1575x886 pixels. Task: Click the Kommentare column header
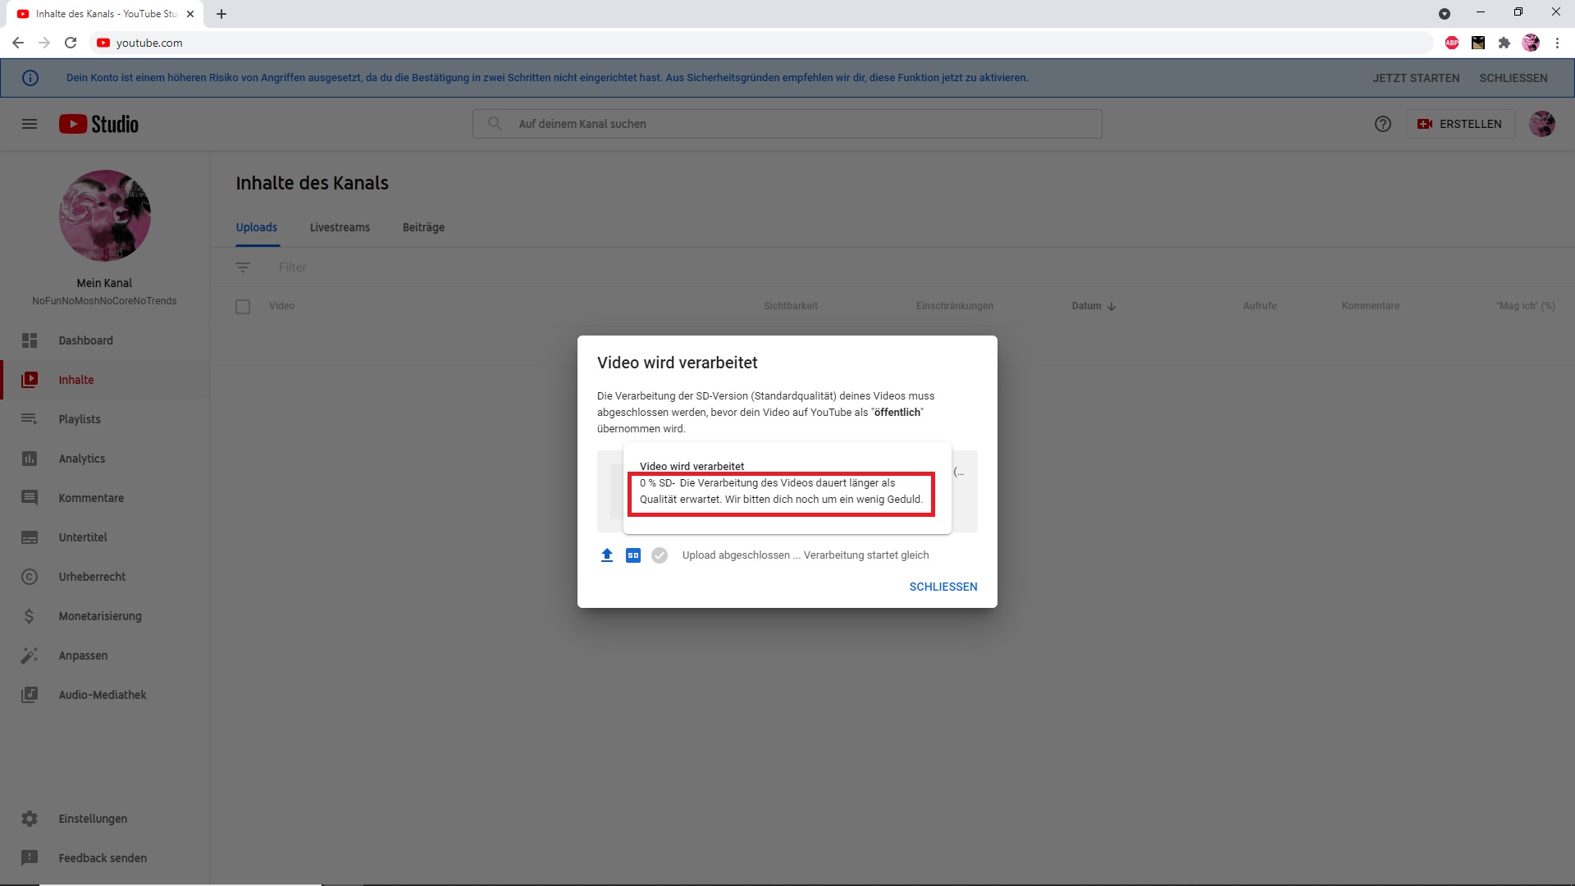tap(1371, 306)
